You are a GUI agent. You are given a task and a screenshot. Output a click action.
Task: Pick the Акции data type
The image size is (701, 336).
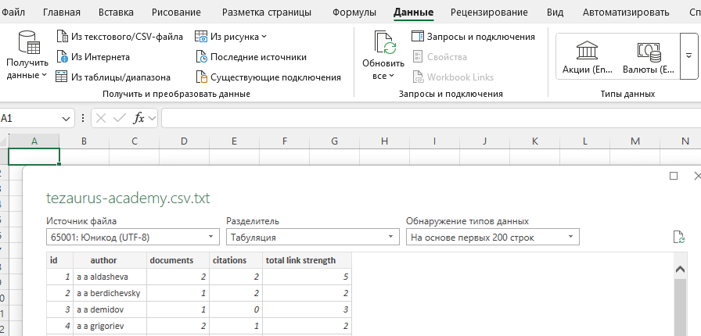coord(587,57)
